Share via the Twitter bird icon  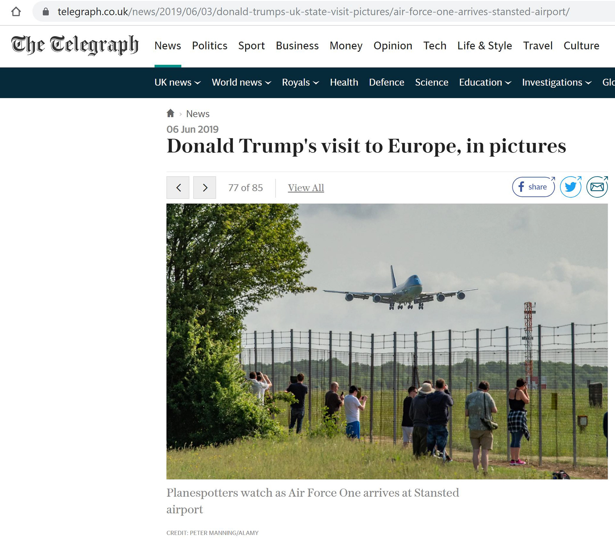pyautogui.click(x=570, y=187)
